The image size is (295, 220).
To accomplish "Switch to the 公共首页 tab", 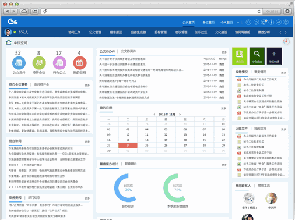I will [x=188, y=22].
